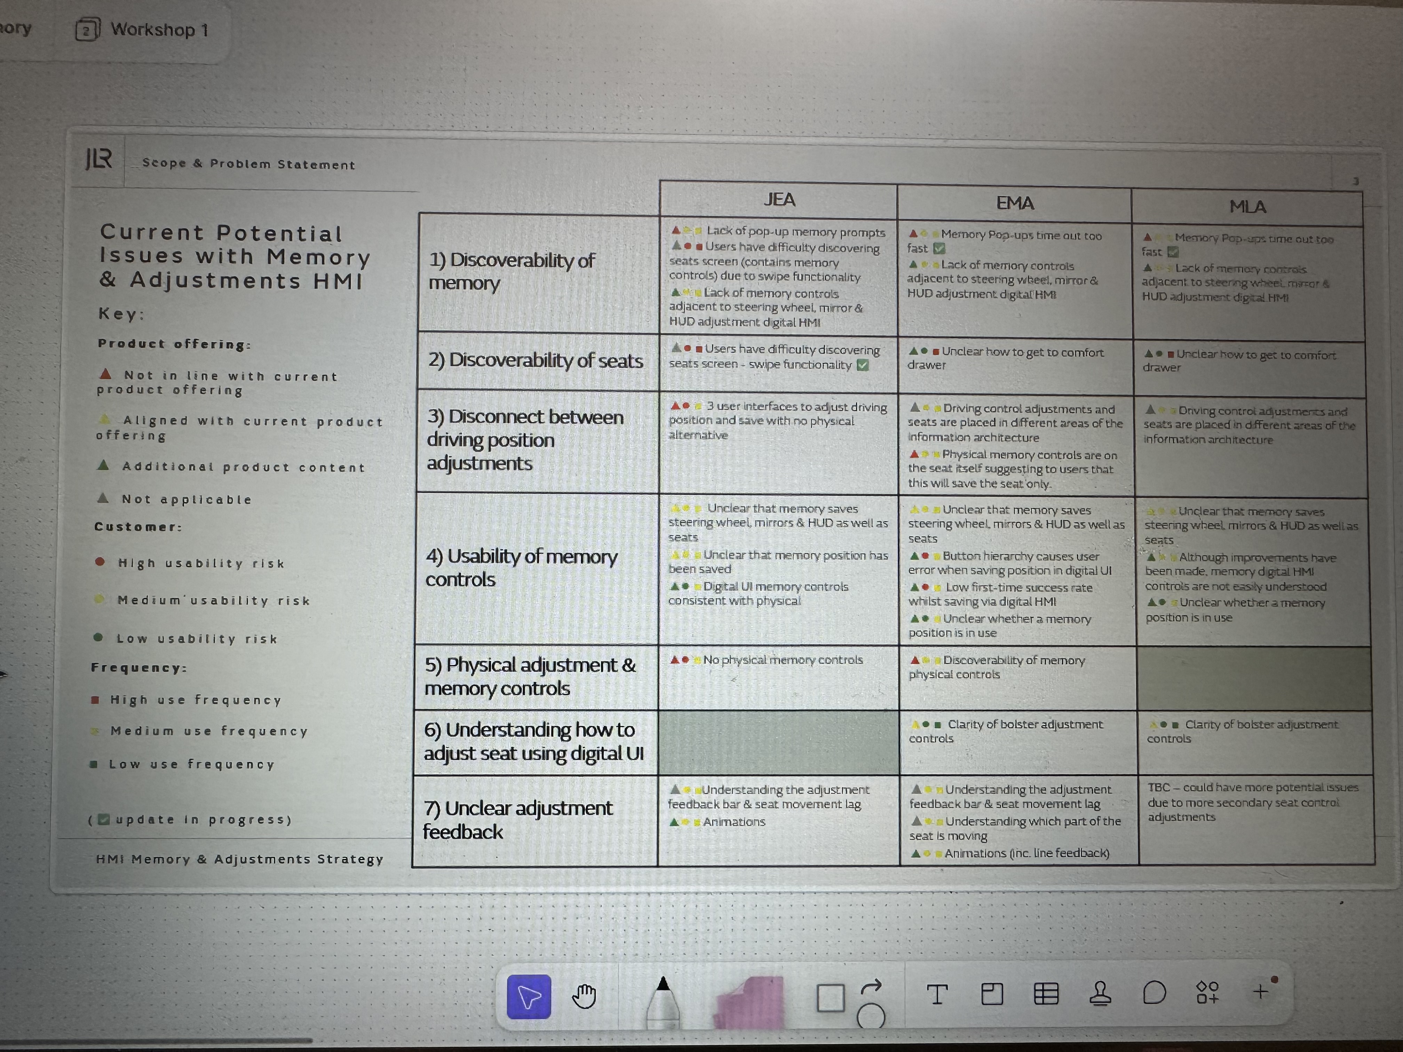Select row '7) Unclear adjustment feedback'

(535, 820)
